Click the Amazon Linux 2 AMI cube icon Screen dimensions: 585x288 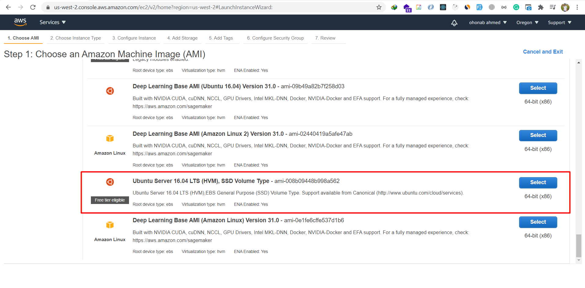click(x=110, y=138)
